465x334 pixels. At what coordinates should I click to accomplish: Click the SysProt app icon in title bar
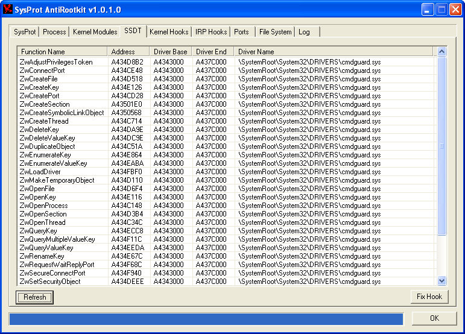[7, 9]
